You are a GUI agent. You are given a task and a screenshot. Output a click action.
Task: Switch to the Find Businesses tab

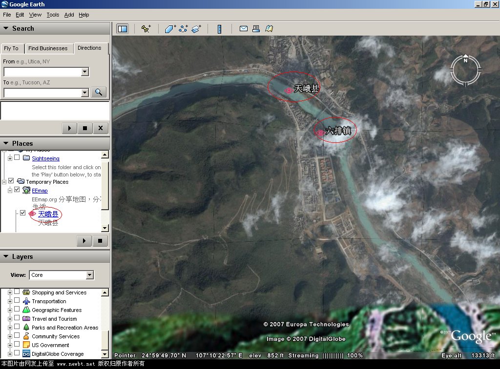click(48, 48)
